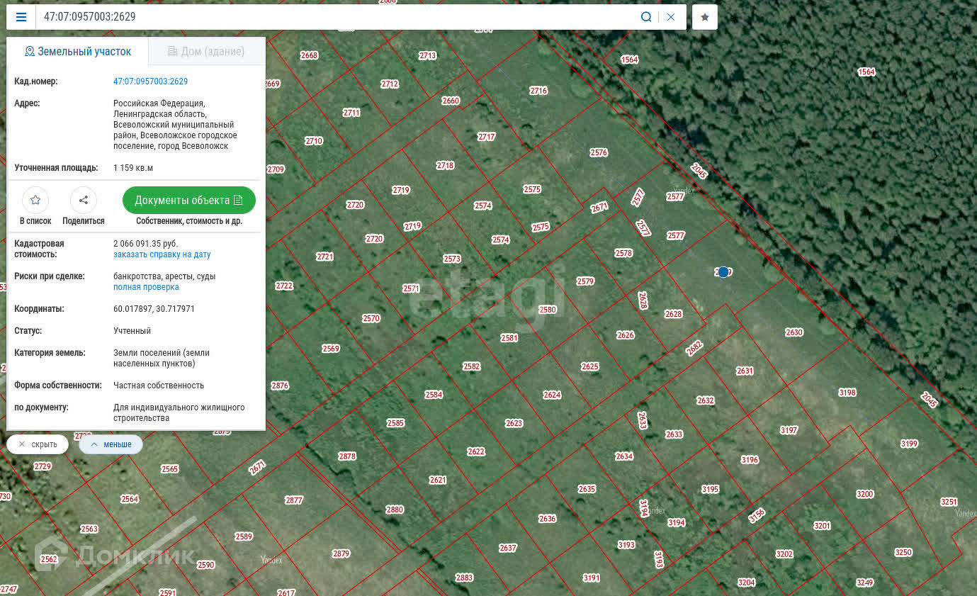Select parcel 2569 on the map

pos(331,349)
